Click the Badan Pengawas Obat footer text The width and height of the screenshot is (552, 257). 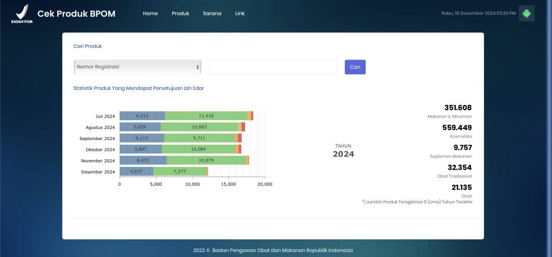(x=273, y=250)
